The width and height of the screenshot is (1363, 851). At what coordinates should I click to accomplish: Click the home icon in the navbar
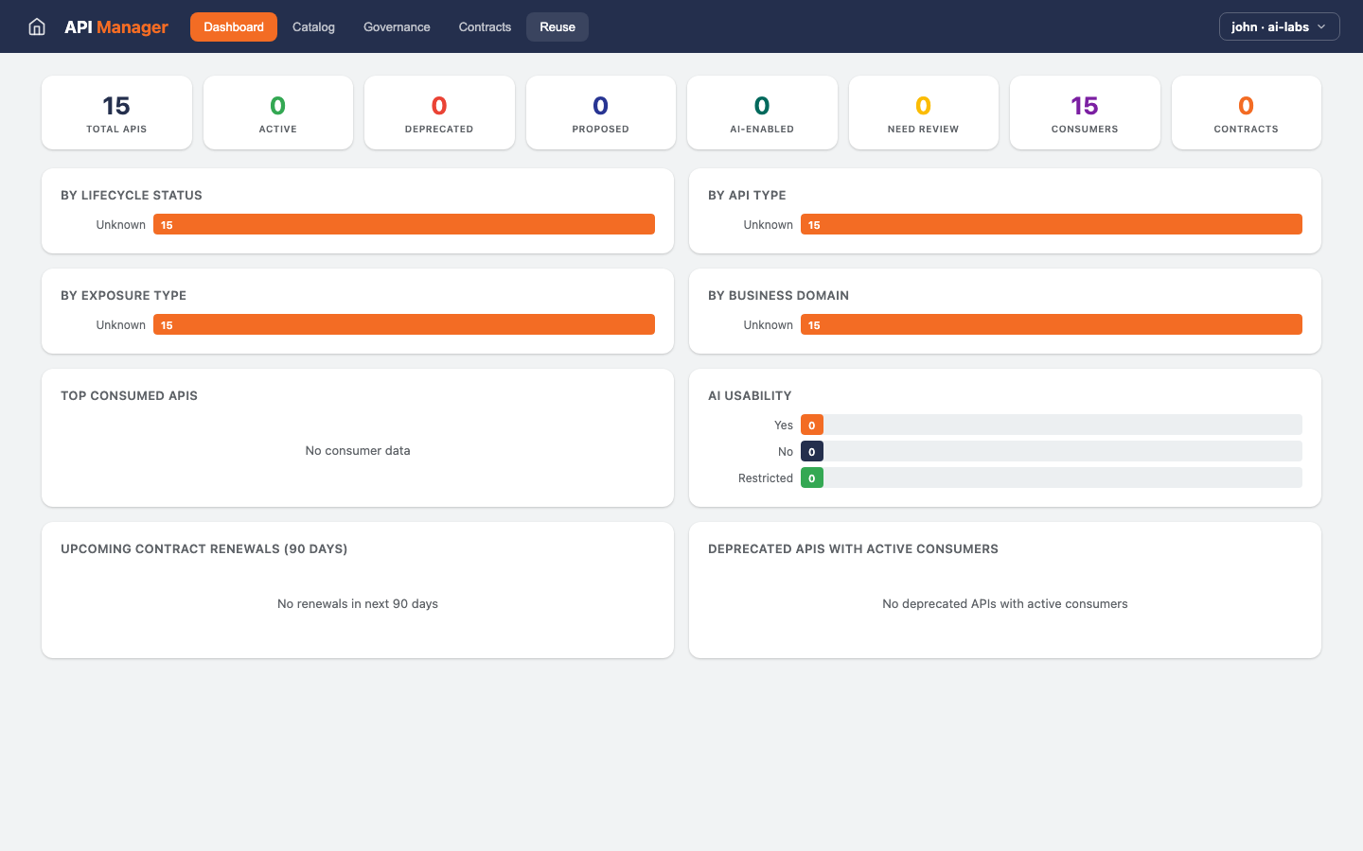(36, 26)
